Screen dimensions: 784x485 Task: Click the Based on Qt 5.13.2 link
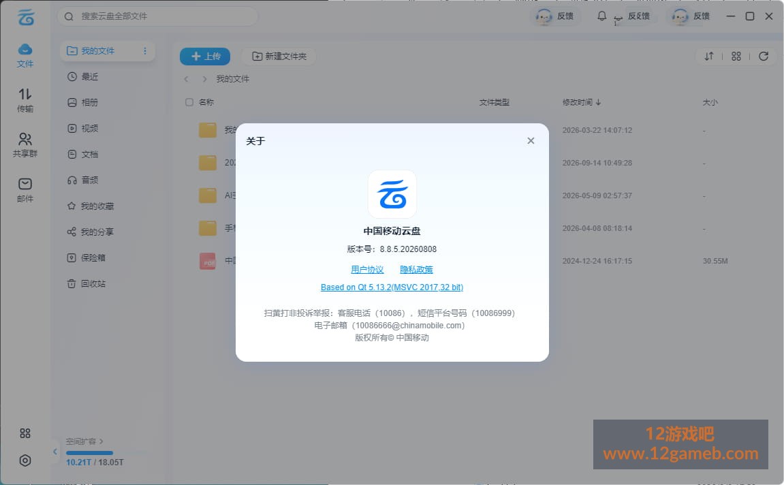[x=392, y=287]
